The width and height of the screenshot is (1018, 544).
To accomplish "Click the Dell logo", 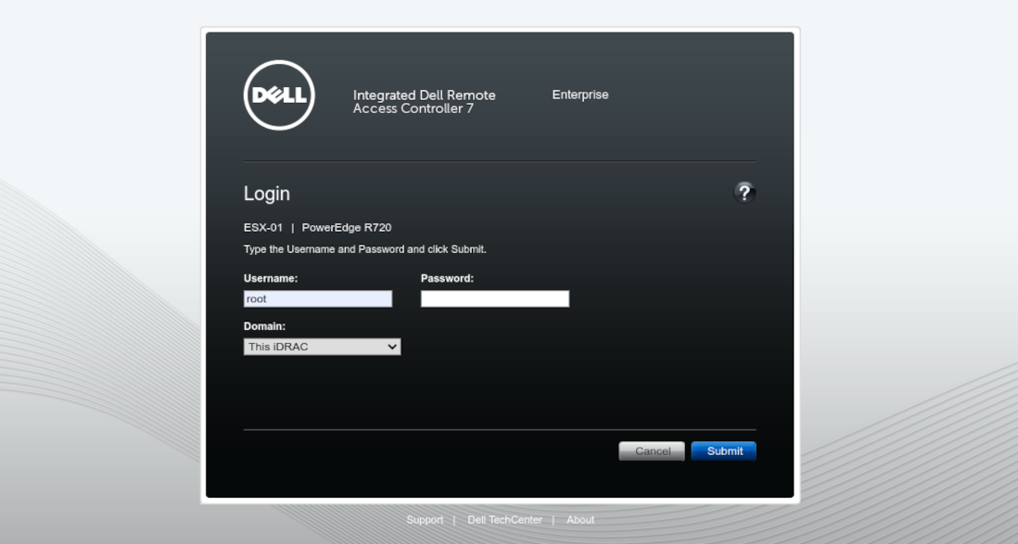I will [x=279, y=95].
